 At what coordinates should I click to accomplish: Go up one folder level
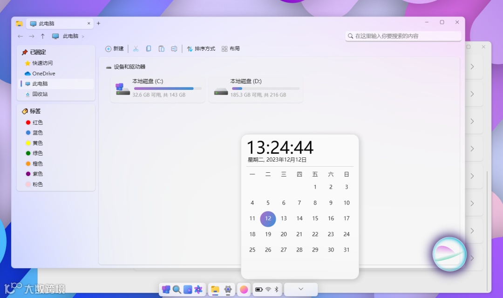pyautogui.click(x=43, y=36)
